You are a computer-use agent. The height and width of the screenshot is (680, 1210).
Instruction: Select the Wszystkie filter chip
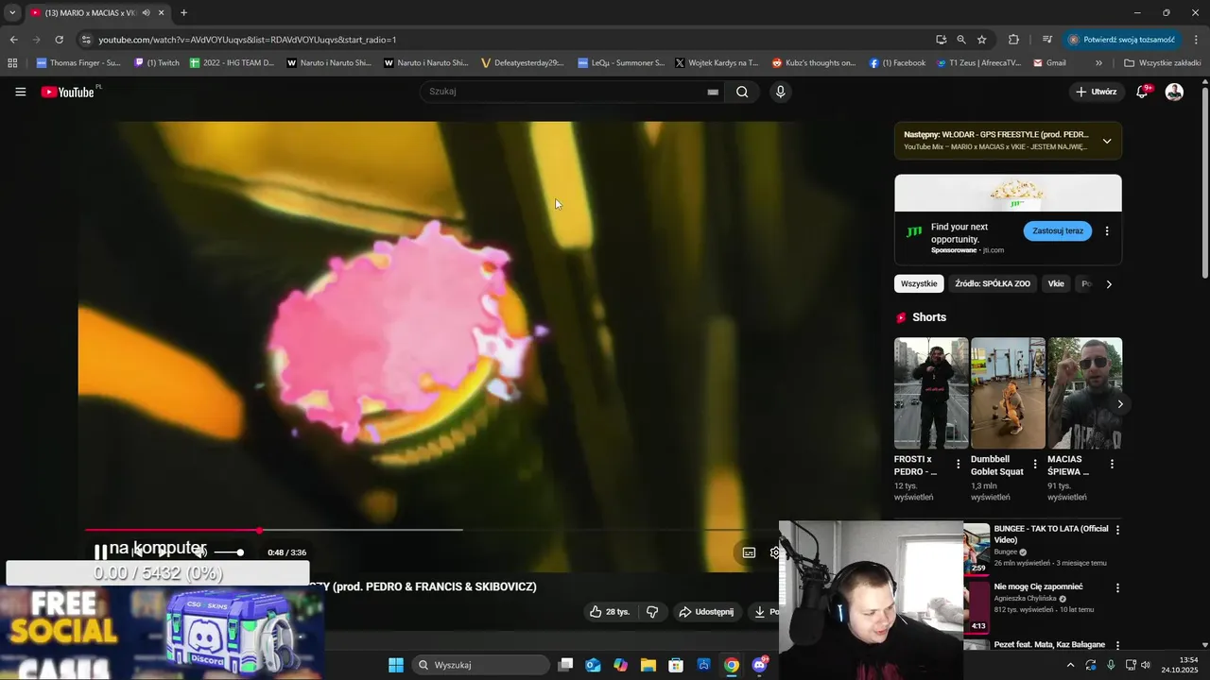[x=919, y=283]
